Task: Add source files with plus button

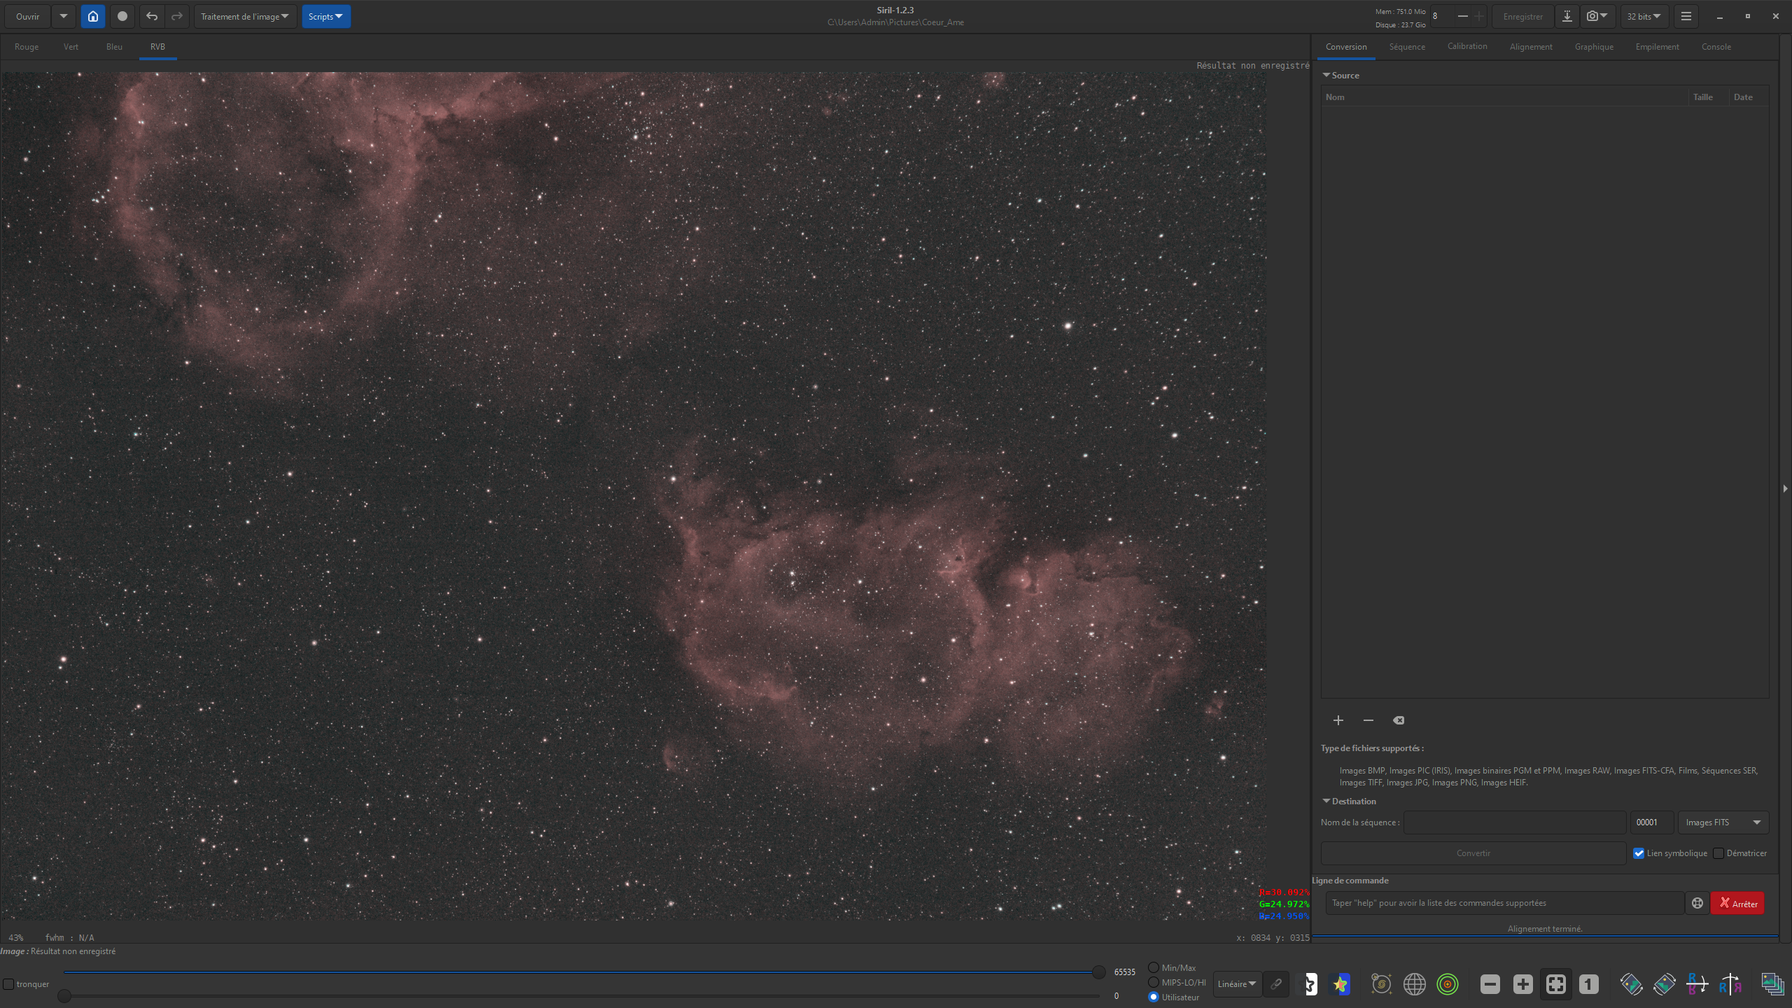Action: tap(1338, 720)
